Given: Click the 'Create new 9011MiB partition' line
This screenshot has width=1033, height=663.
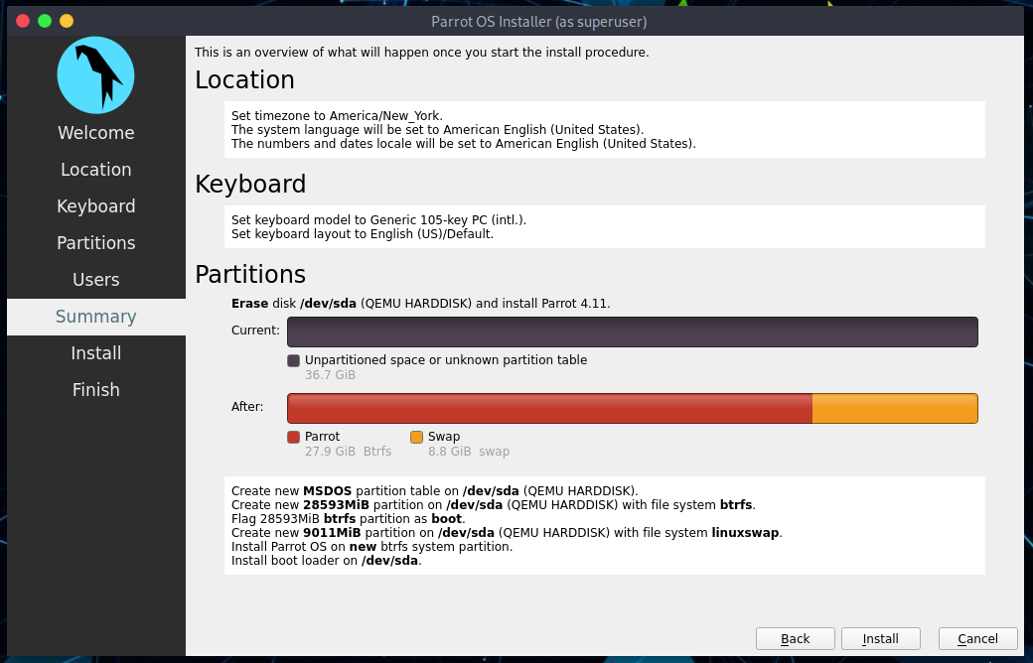Looking at the screenshot, I should 507,533.
